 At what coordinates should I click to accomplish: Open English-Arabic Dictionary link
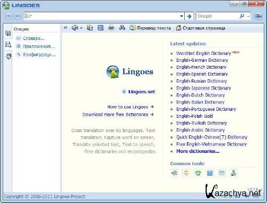pyautogui.click(x=200, y=130)
